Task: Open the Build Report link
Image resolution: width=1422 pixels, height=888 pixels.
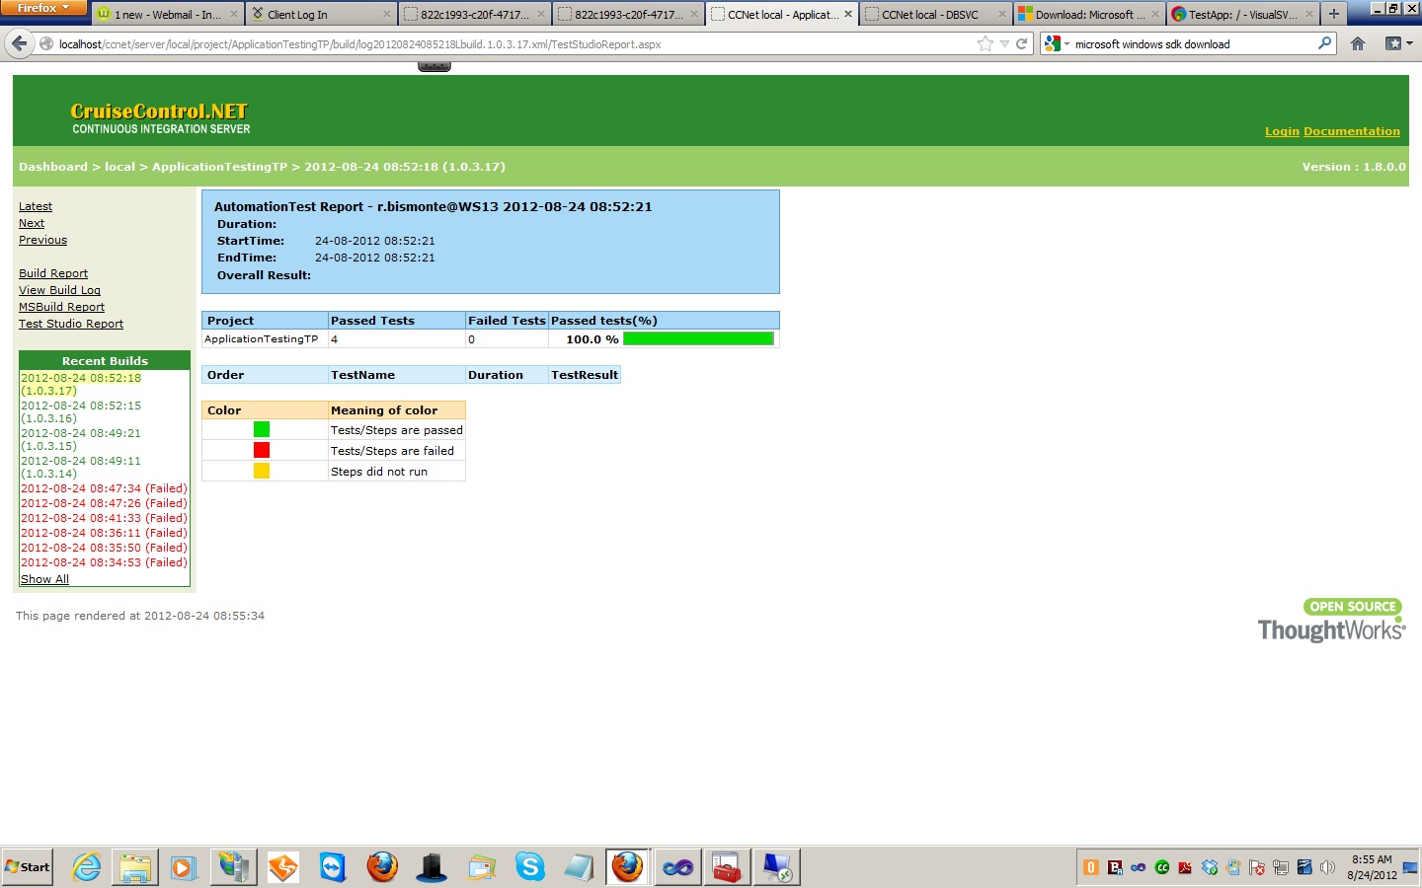Action: click(x=53, y=273)
